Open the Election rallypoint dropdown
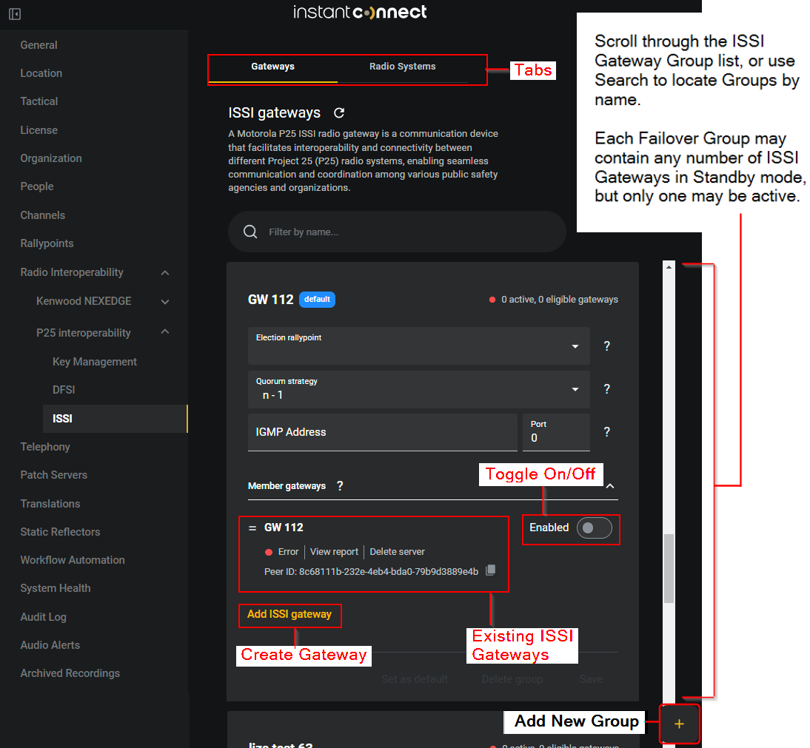This screenshot has height=748, width=810. coord(419,346)
